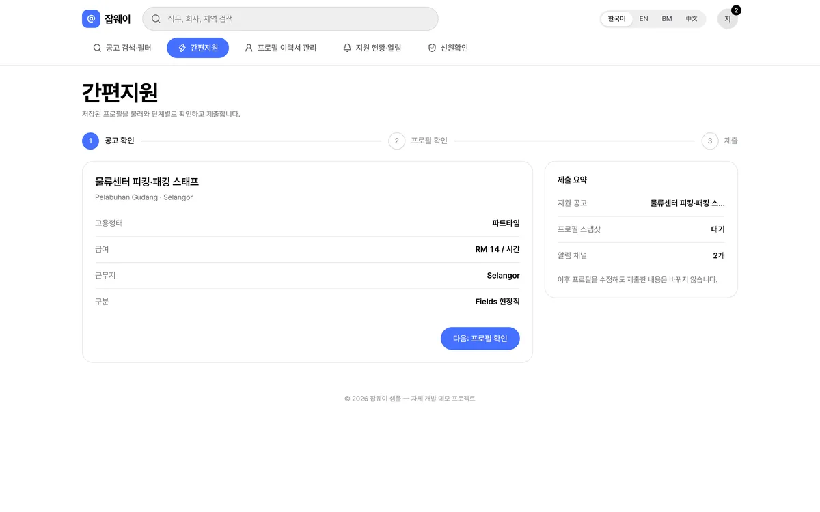The width and height of the screenshot is (820, 512).
Task: Click the lightning icon beside 간편지원
Action: (182, 48)
